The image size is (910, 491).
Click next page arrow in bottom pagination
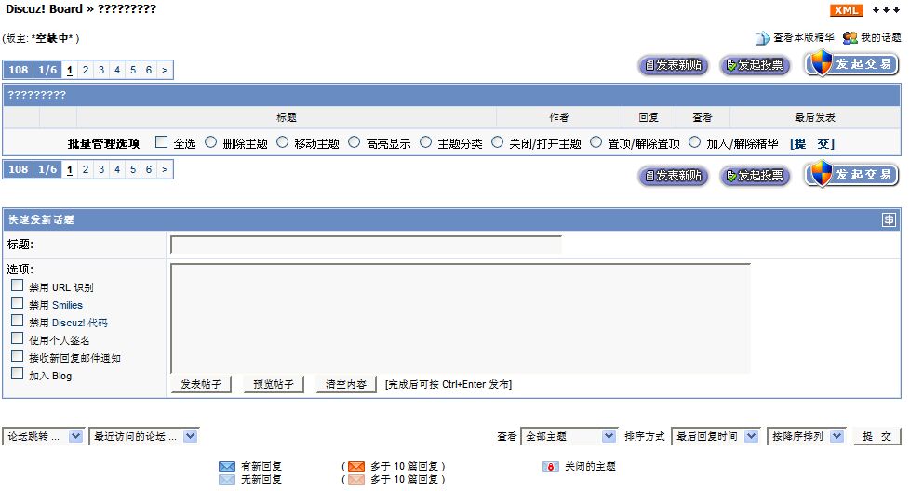(165, 169)
